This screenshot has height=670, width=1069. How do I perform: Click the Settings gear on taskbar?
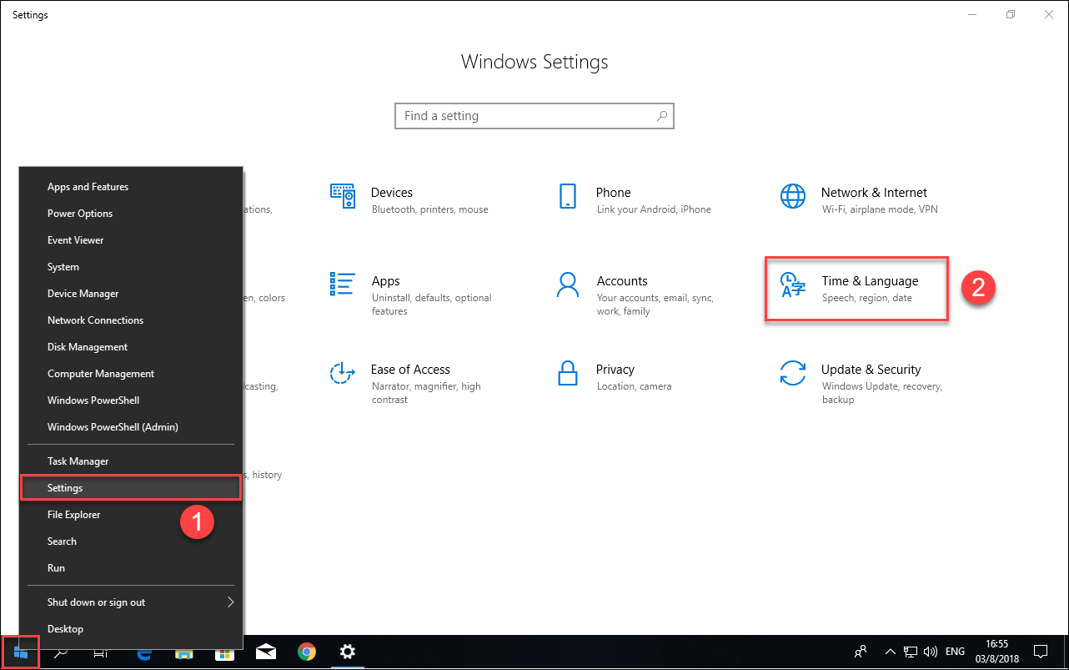pyautogui.click(x=348, y=652)
